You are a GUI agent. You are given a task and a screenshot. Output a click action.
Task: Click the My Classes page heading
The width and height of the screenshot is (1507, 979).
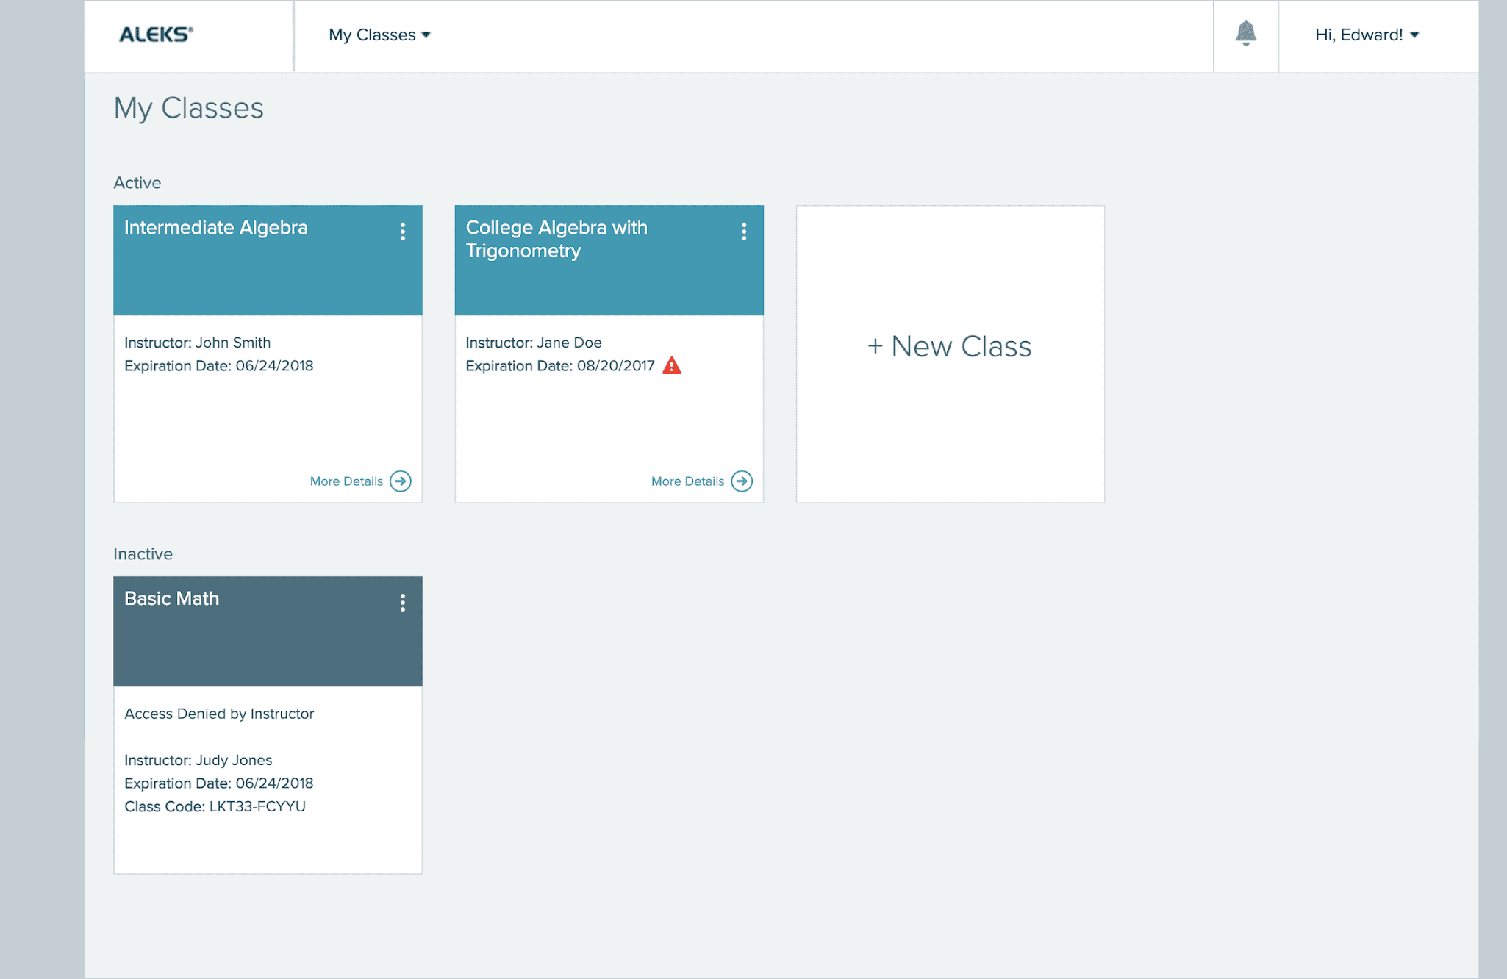189,108
